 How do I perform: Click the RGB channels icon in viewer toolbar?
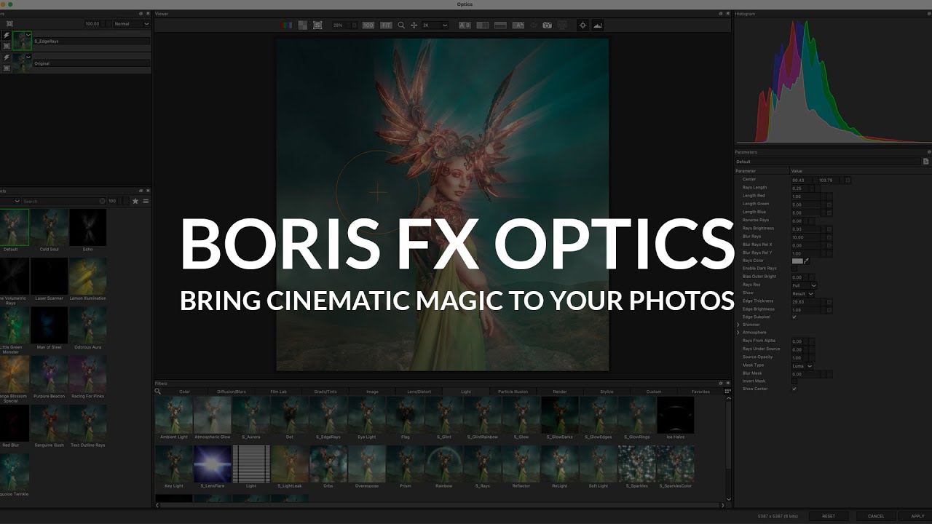(286, 25)
